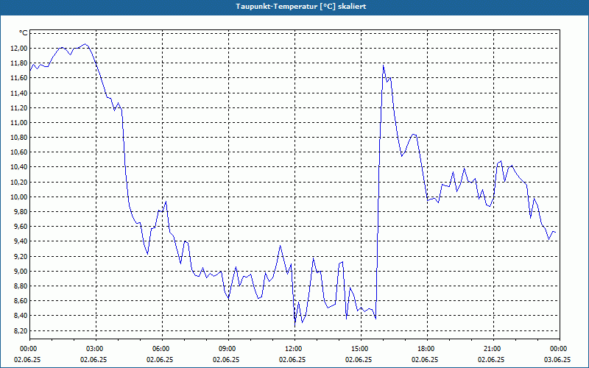
Task: Click the 02.06.25 date beneath 12:00
Action: click(x=292, y=360)
